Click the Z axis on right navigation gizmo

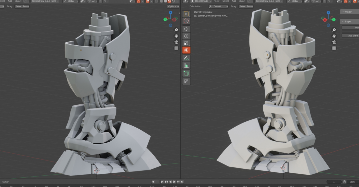pos(328,13)
